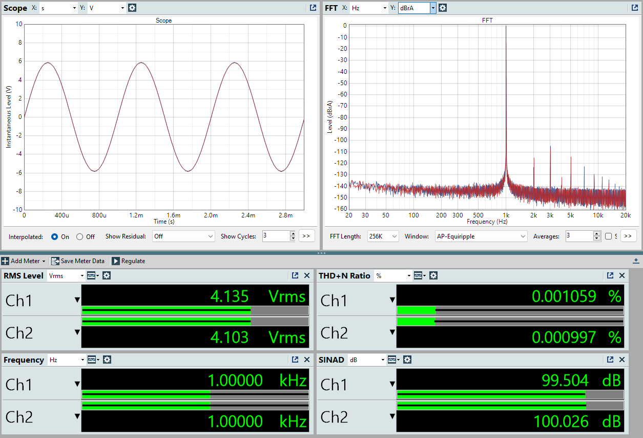Click download icon right of meter toolbar
643x438 pixels.
click(636, 261)
